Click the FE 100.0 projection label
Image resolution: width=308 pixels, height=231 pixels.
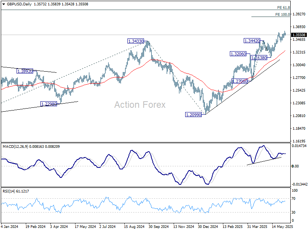283,15
